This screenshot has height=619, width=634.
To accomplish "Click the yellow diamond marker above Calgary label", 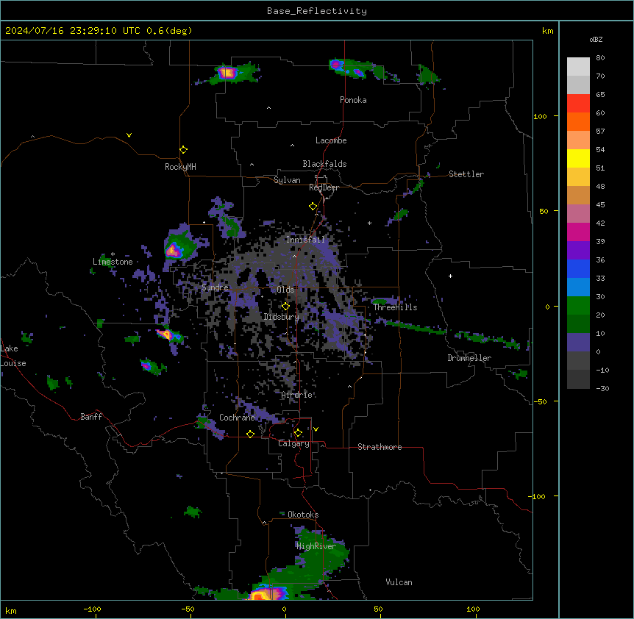I will tap(298, 433).
